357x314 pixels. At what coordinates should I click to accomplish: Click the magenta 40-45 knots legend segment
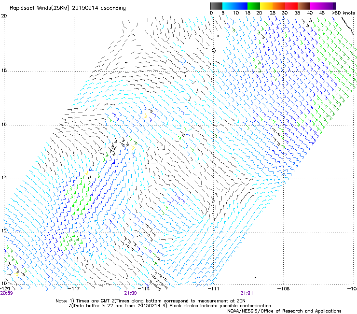click(316, 6)
